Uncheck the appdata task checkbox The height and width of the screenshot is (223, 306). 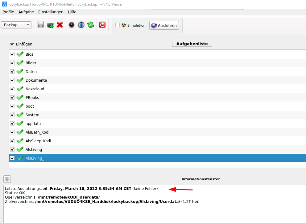point(12,123)
